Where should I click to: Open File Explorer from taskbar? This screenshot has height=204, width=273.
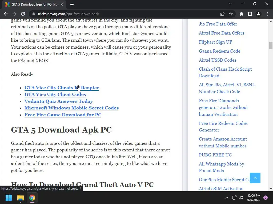(x=20, y=198)
